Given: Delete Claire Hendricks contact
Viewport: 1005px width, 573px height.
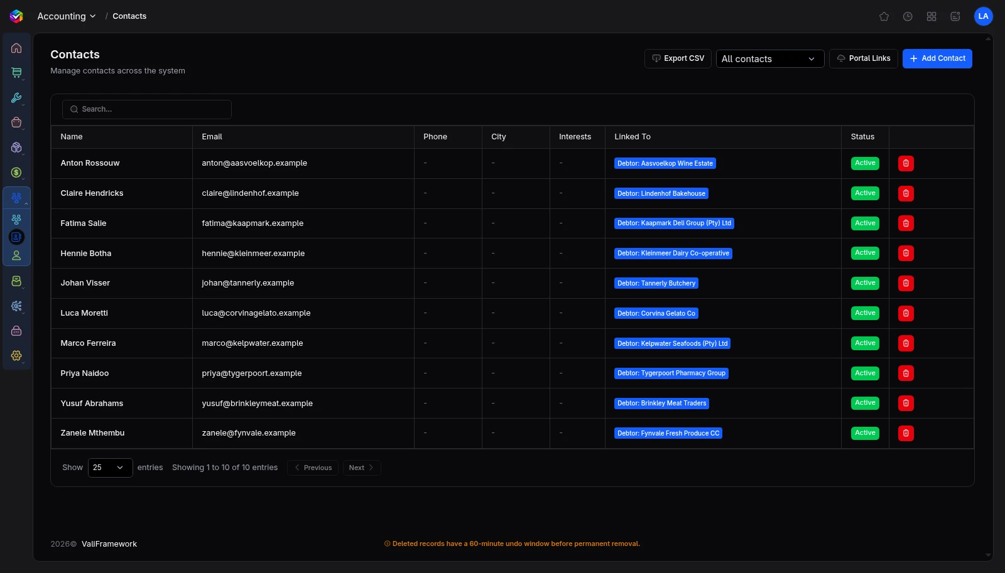Looking at the screenshot, I should tap(906, 193).
